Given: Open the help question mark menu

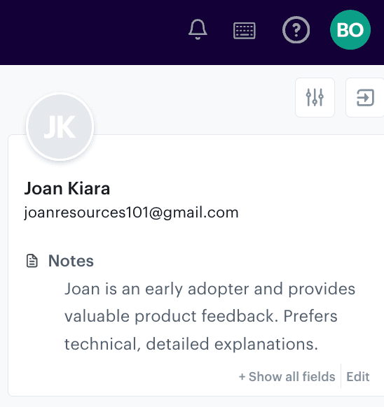Looking at the screenshot, I should pos(296,30).
